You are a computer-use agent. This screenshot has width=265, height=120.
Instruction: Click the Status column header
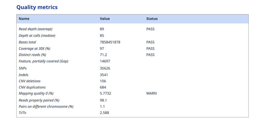152,19
